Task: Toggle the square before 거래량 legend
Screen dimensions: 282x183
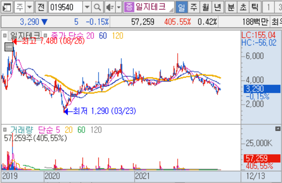Action: tap(5, 129)
